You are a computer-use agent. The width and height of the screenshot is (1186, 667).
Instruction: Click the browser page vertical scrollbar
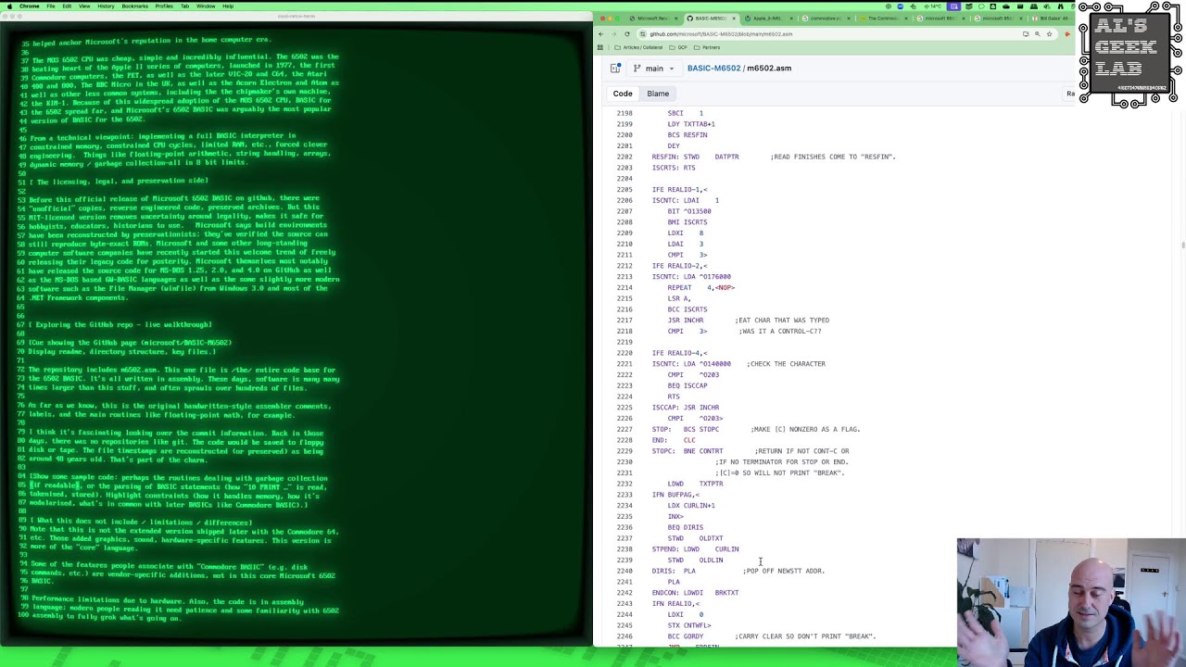[x=1183, y=245]
